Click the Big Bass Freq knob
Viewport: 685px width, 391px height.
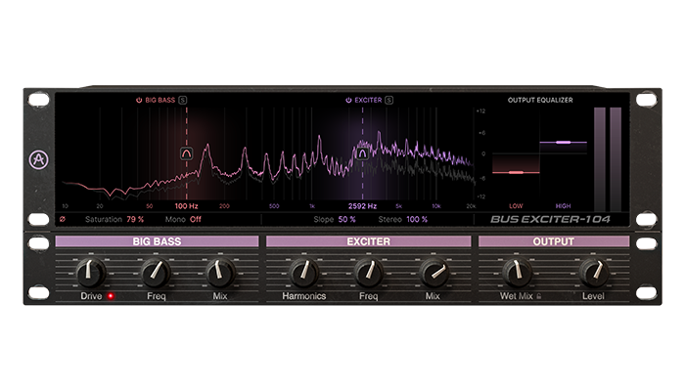[x=156, y=272]
